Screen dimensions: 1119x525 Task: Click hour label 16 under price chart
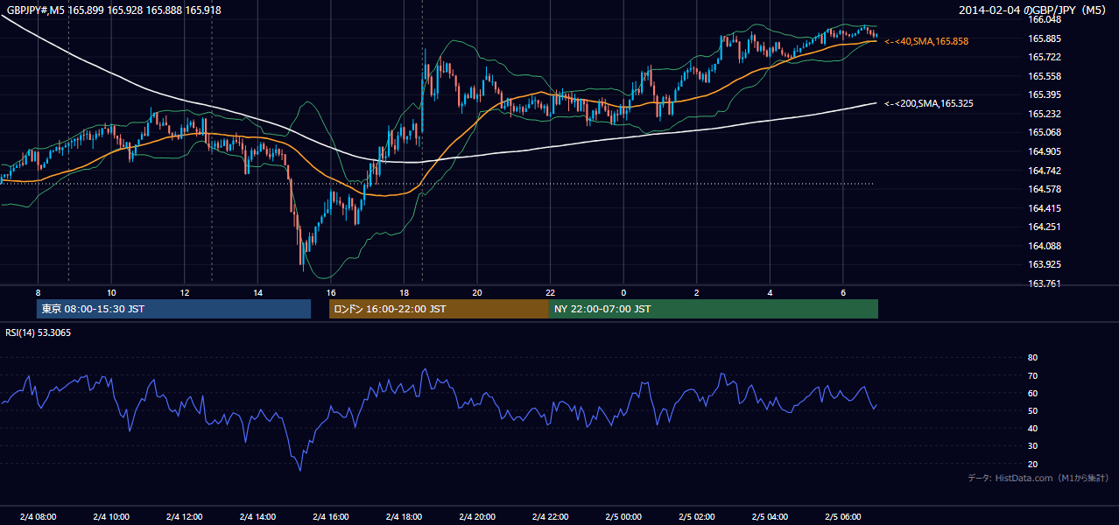(330, 291)
